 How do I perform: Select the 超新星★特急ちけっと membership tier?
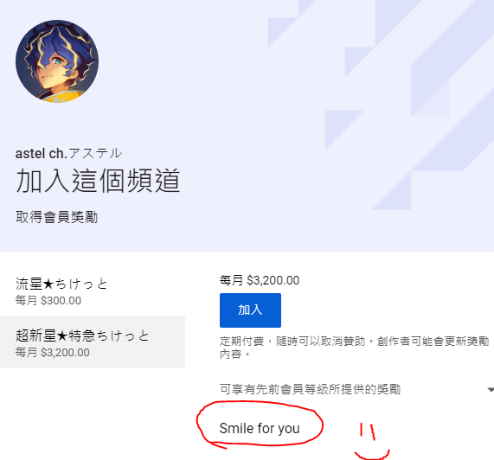(93, 342)
